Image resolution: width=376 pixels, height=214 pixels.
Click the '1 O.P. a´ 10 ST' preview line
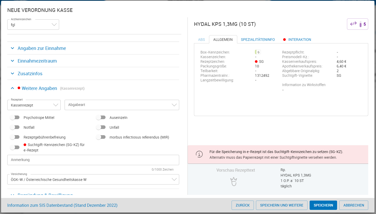click(x=292, y=181)
